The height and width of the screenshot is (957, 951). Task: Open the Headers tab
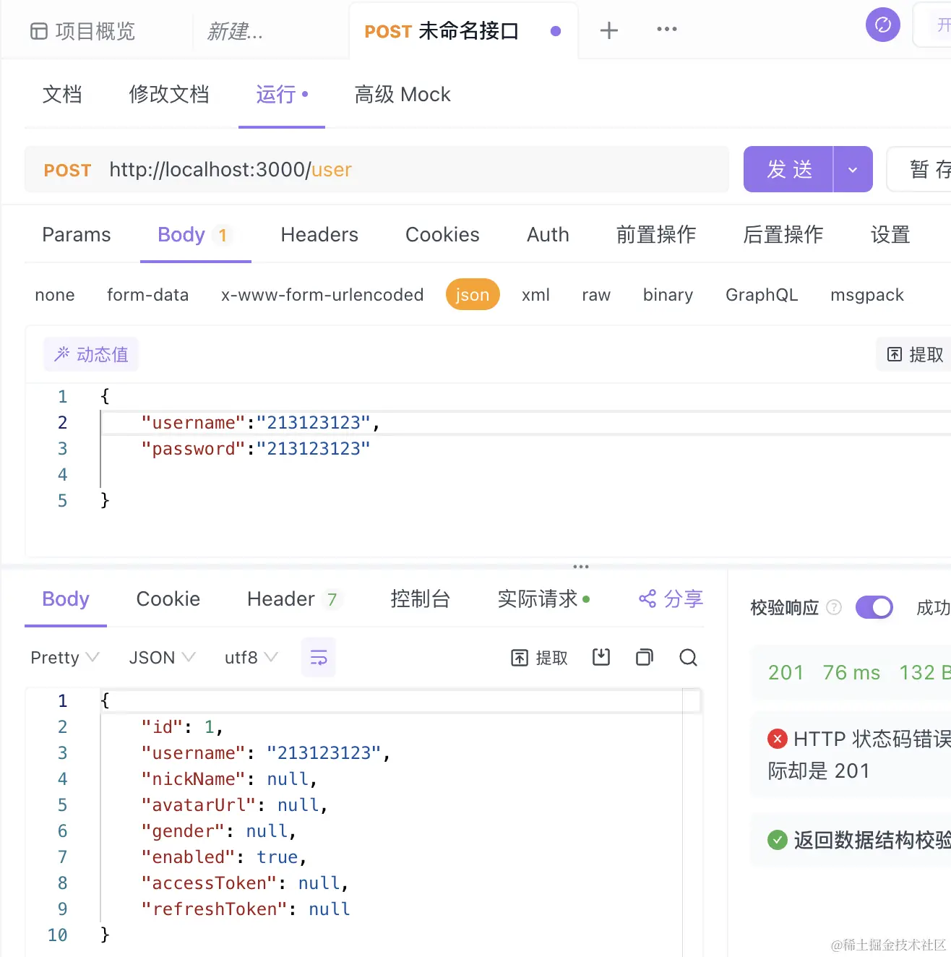[319, 235]
